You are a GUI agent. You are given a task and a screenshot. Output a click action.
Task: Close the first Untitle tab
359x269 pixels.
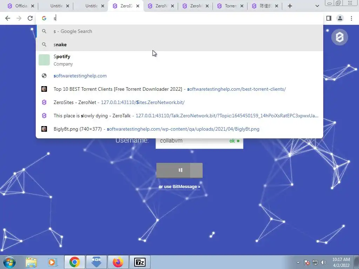coord(68,6)
